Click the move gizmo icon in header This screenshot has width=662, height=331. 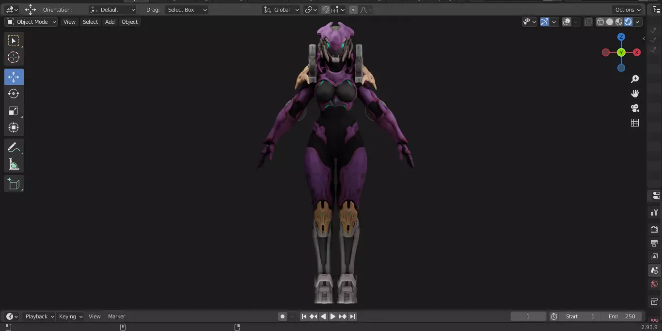point(31,9)
